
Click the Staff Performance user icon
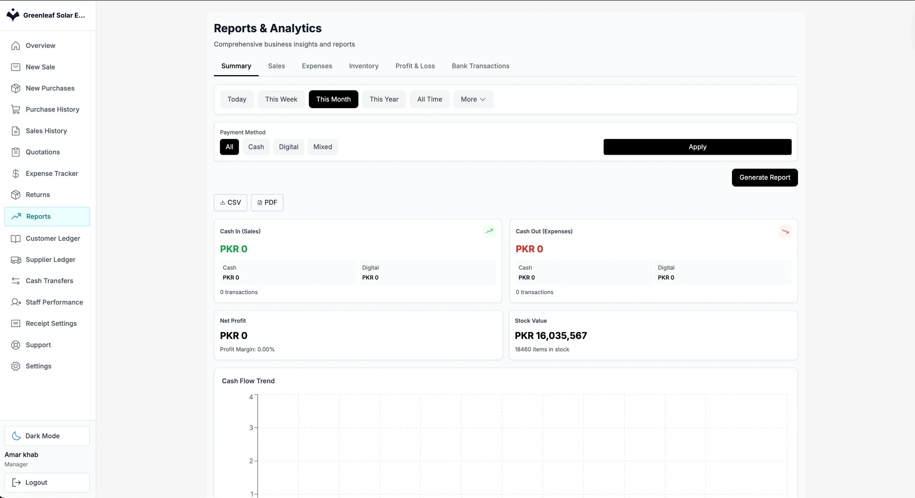point(16,302)
